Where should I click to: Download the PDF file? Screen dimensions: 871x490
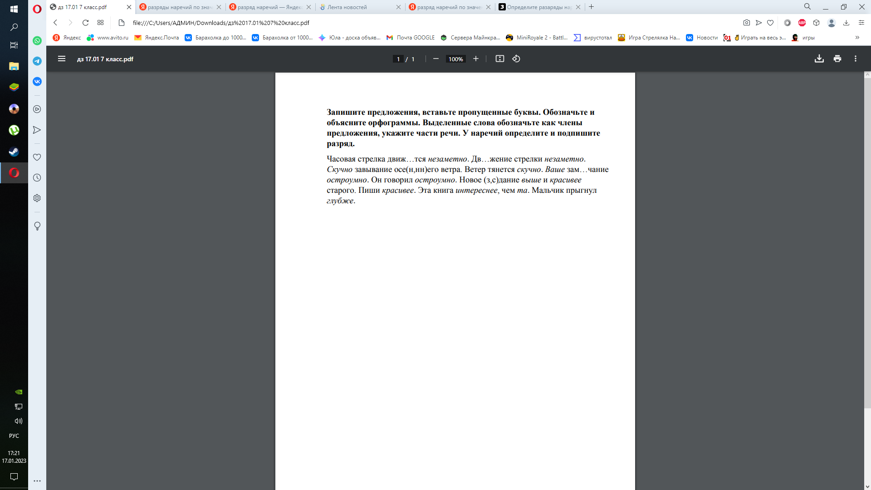819,59
